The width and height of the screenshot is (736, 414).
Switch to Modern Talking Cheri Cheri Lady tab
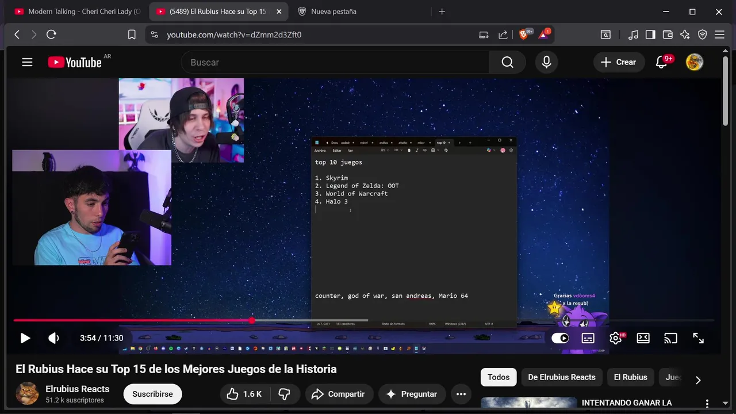[x=77, y=11]
